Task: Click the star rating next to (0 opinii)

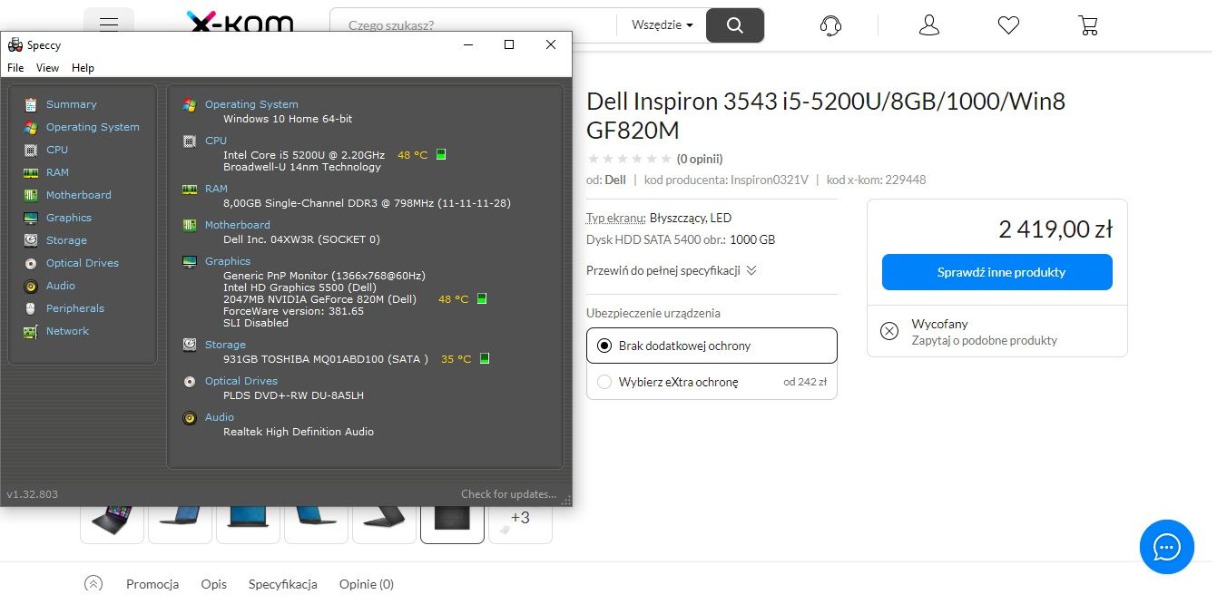Action: pyautogui.click(x=630, y=159)
